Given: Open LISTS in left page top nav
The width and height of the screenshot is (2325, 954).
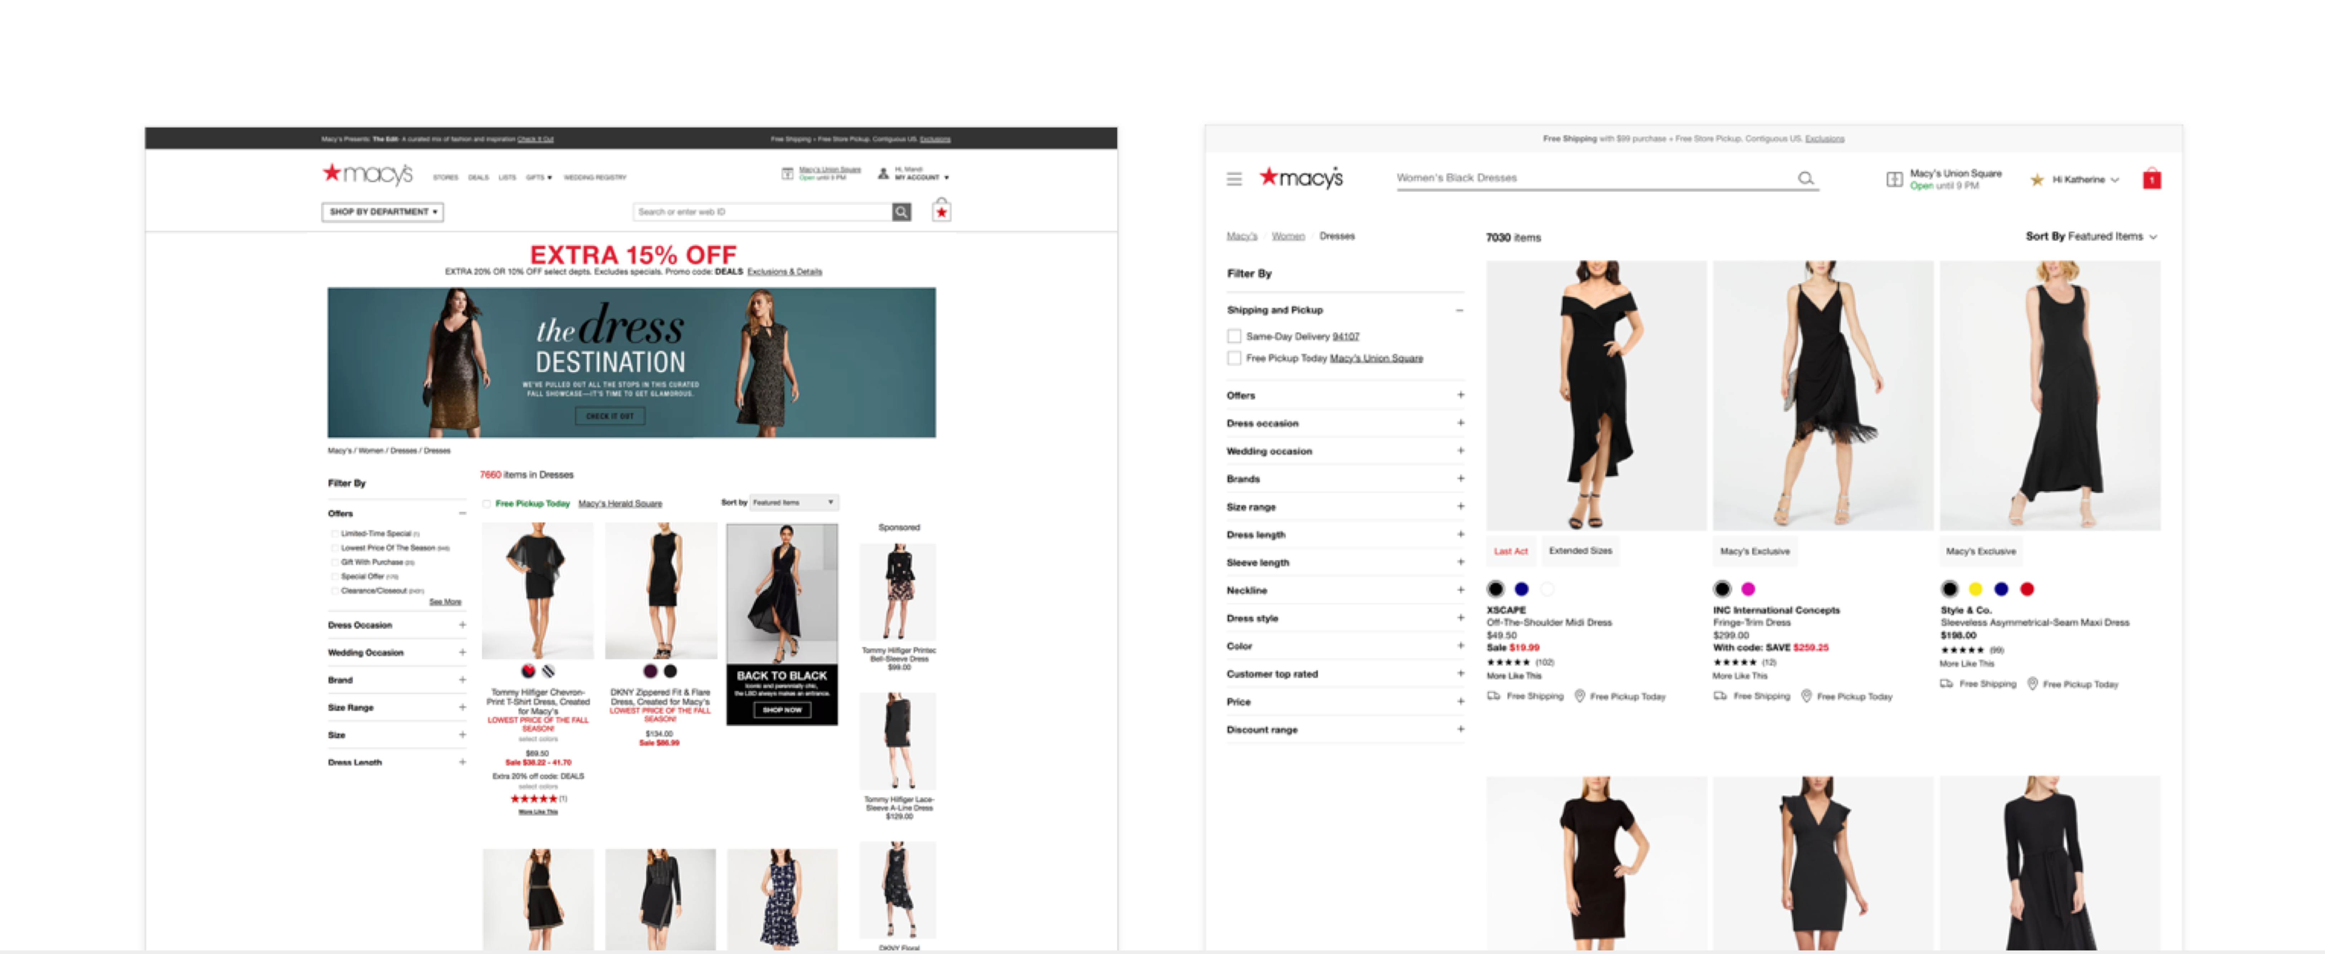Looking at the screenshot, I should tap(507, 178).
